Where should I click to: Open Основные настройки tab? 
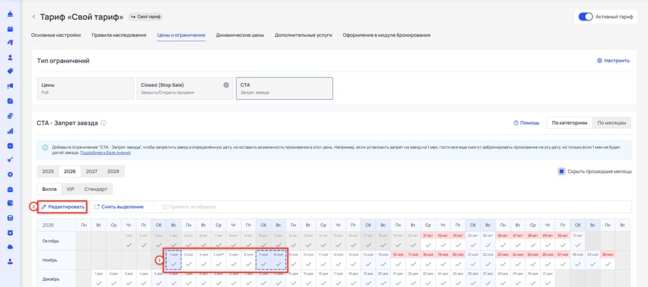point(56,35)
